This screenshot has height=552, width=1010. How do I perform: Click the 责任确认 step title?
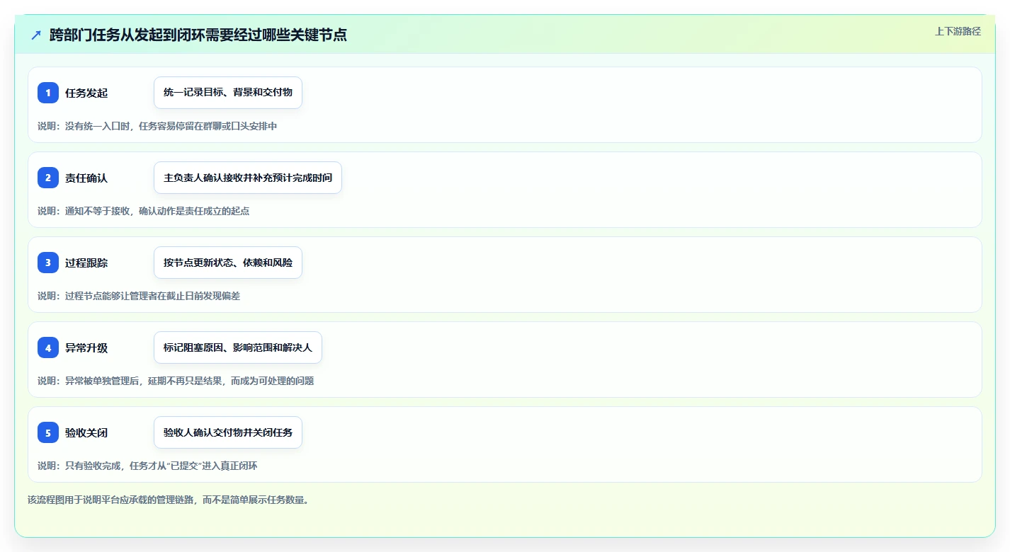[x=86, y=178]
